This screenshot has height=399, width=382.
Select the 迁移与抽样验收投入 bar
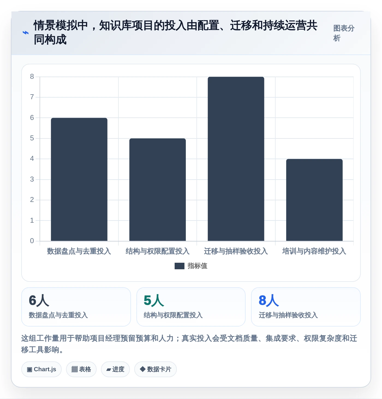(x=236, y=159)
